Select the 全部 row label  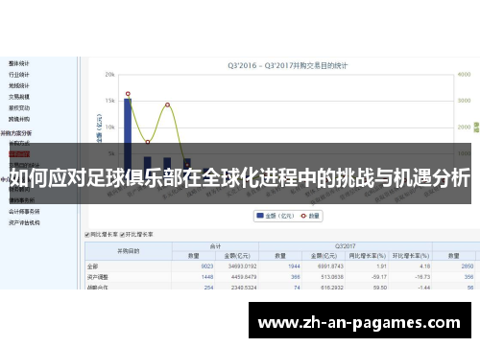pos(92,266)
